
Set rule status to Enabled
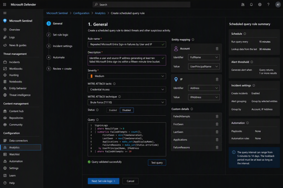[x=113, y=110]
